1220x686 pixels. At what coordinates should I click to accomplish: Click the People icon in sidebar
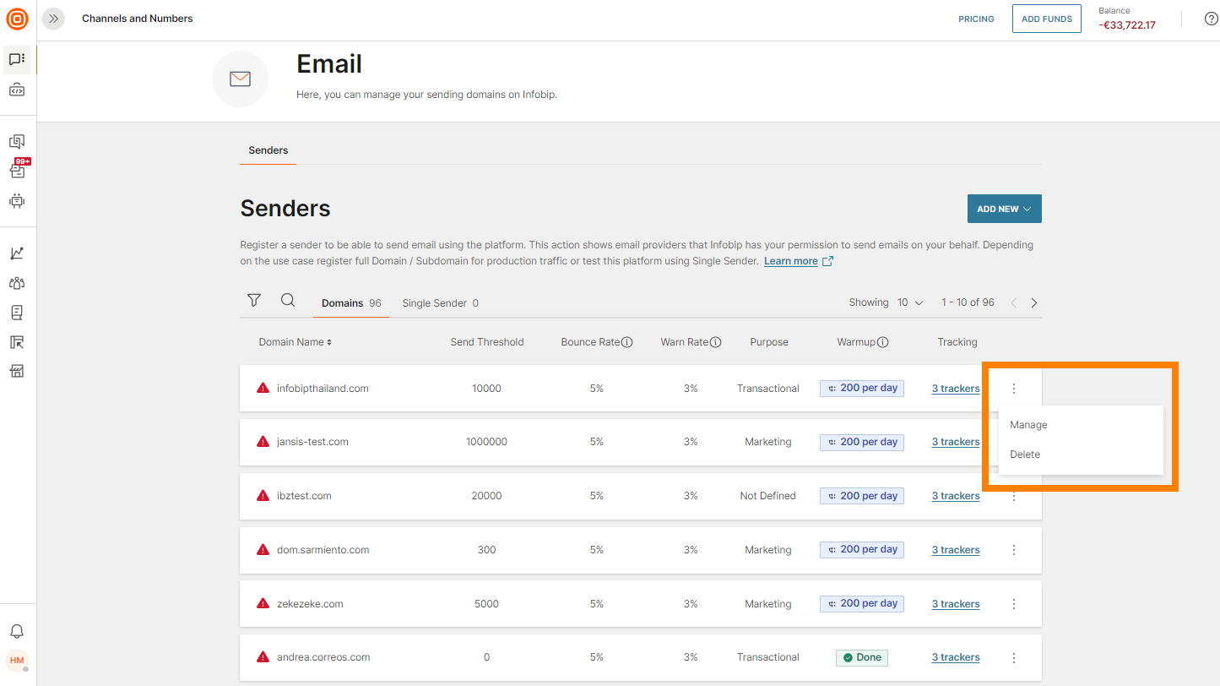[x=17, y=283]
